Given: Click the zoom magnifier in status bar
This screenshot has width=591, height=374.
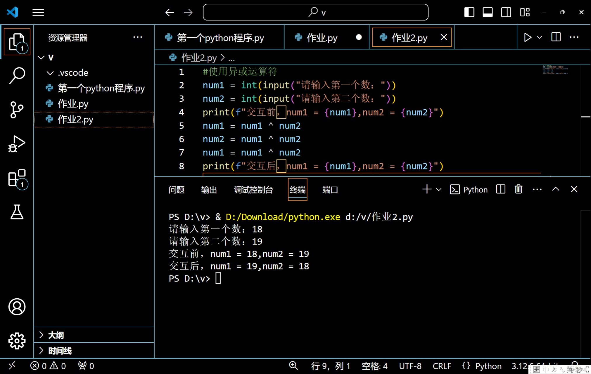Looking at the screenshot, I should coord(293,366).
